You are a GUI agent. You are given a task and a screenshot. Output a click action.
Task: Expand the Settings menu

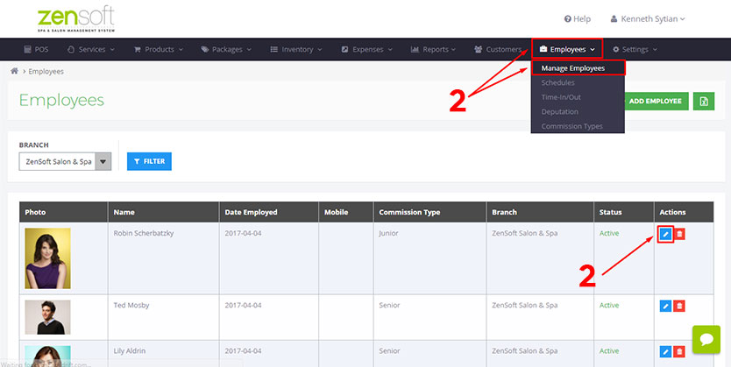tap(635, 49)
